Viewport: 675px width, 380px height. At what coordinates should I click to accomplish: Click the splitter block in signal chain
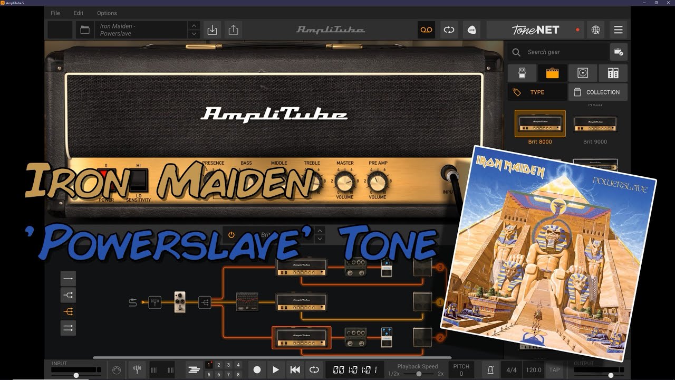pyautogui.click(x=205, y=302)
